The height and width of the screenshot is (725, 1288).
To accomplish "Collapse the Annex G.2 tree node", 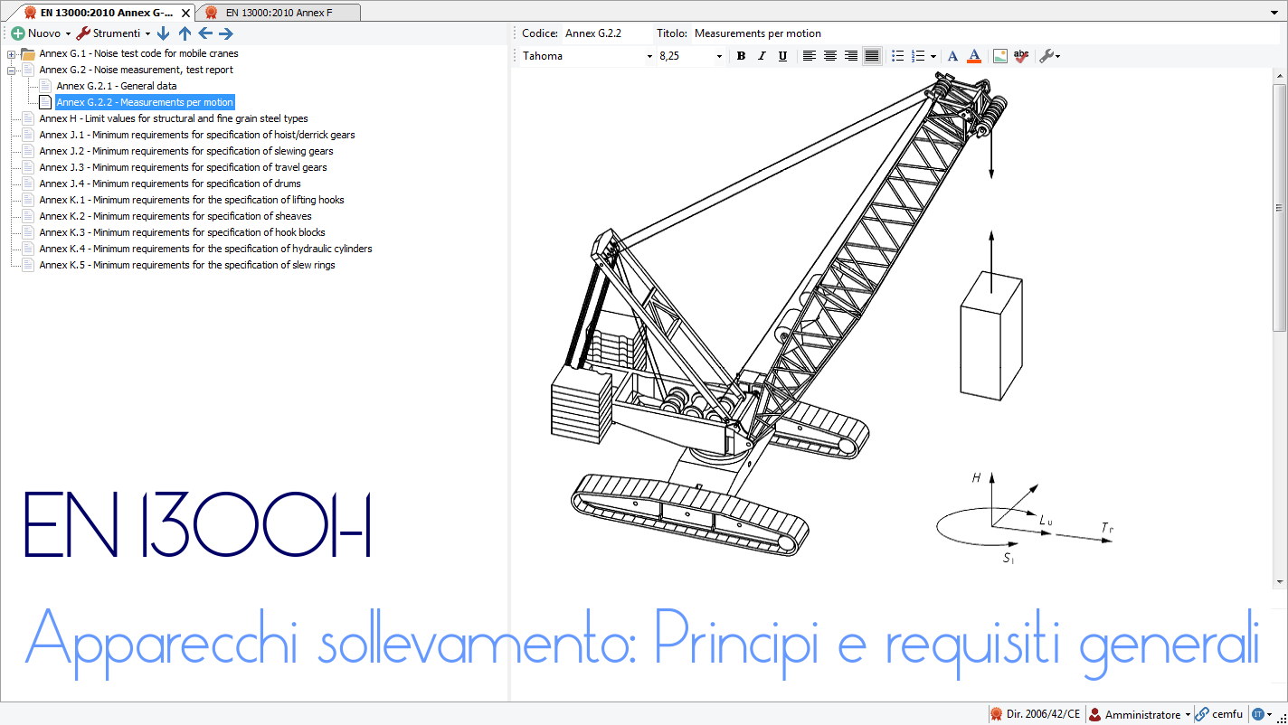I will click(x=11, y=70).
